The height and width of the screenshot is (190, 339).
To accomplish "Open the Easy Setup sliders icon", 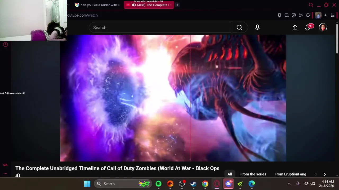I will point(333,15).
